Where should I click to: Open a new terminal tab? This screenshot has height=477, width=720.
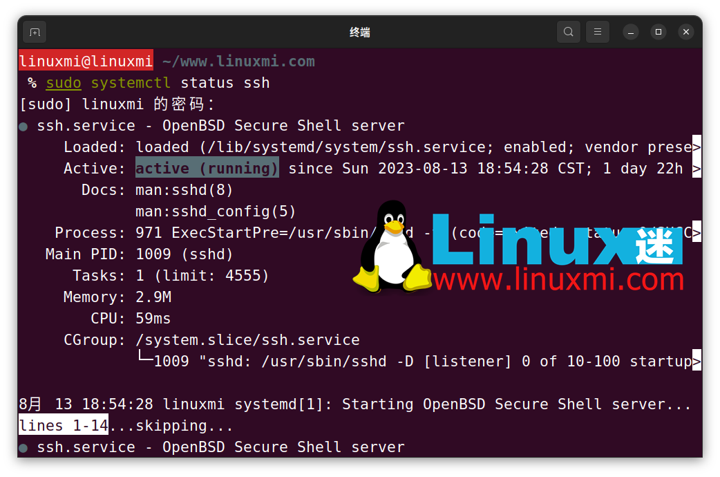point(35,32)
